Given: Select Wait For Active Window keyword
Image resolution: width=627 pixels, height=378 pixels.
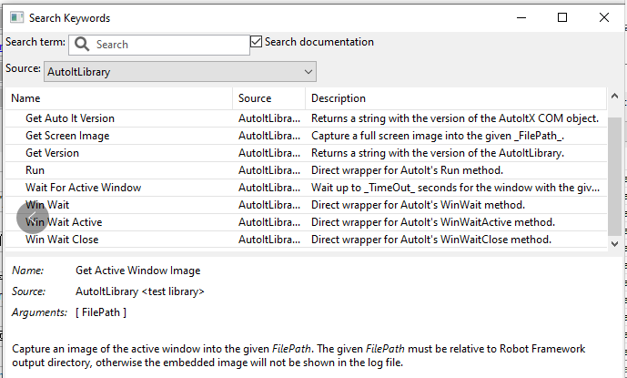Looking at the screenshot, I should (83, 188).
